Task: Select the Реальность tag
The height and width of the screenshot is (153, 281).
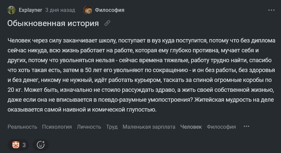Action: 22,127
